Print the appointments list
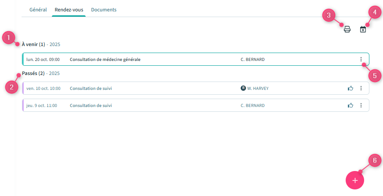The width and height of the screenshot is (383, 196). point(347,30)
